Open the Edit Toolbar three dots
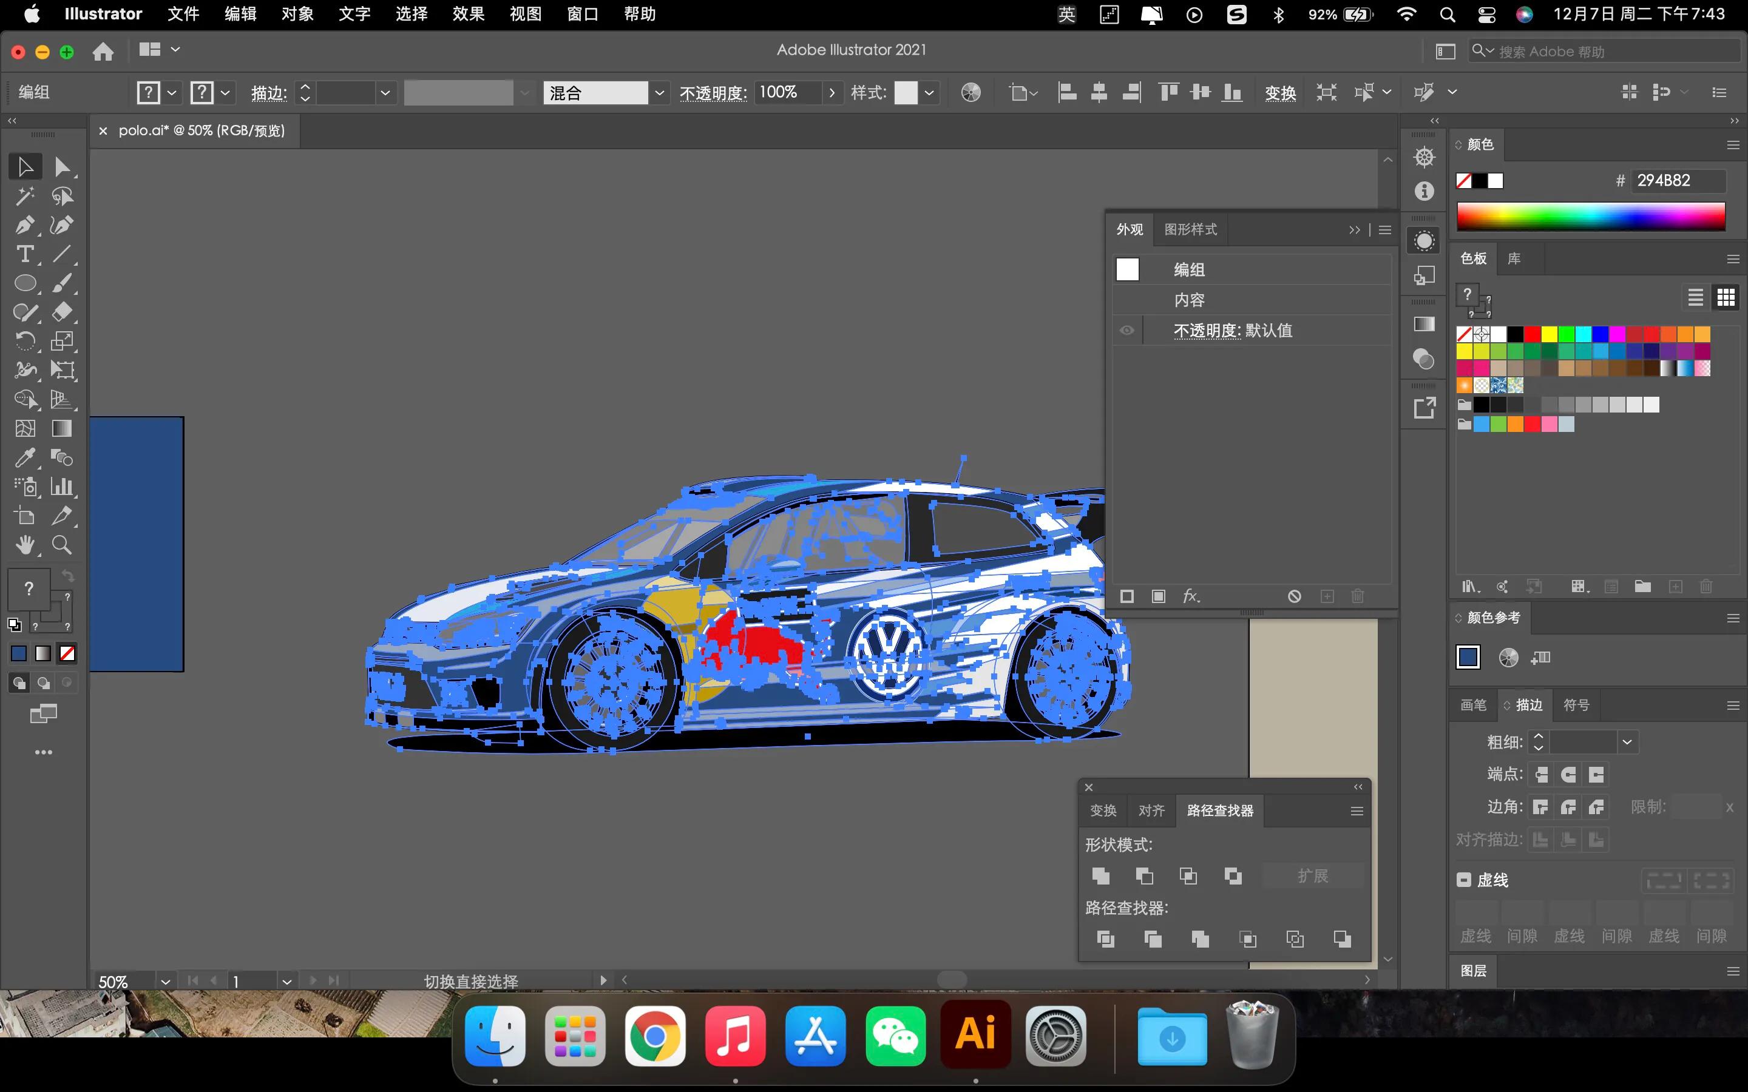Screen dimensions: 1748x1092 click(43, 752)
